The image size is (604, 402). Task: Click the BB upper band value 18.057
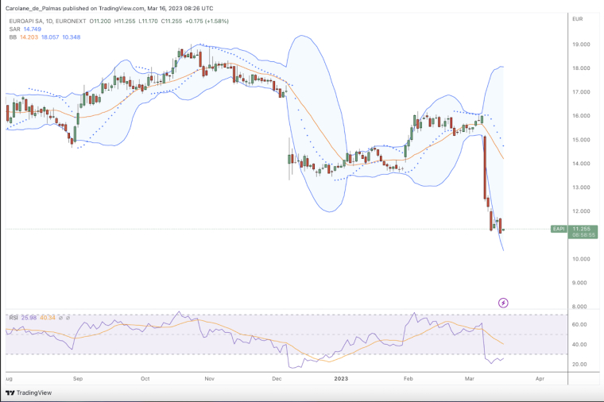click(x=52, y=37)
